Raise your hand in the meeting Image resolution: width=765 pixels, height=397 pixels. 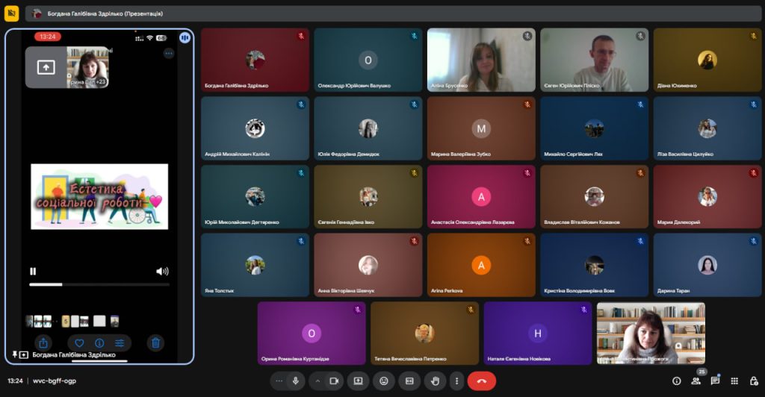(435, 381)
